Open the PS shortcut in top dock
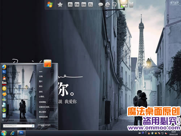 70,5
